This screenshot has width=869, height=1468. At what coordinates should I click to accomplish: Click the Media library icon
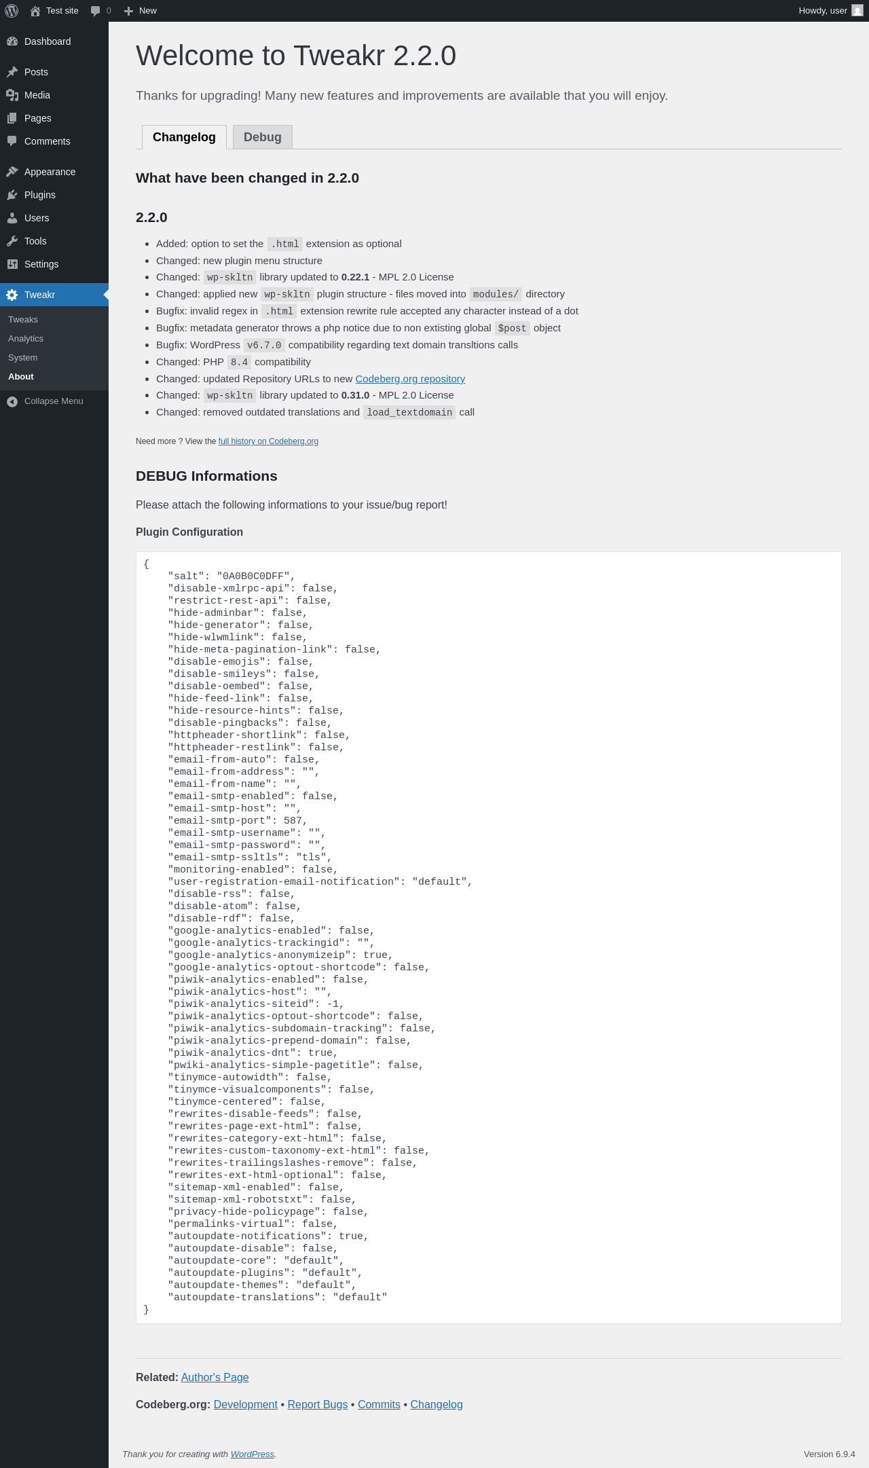coord(12,95)
